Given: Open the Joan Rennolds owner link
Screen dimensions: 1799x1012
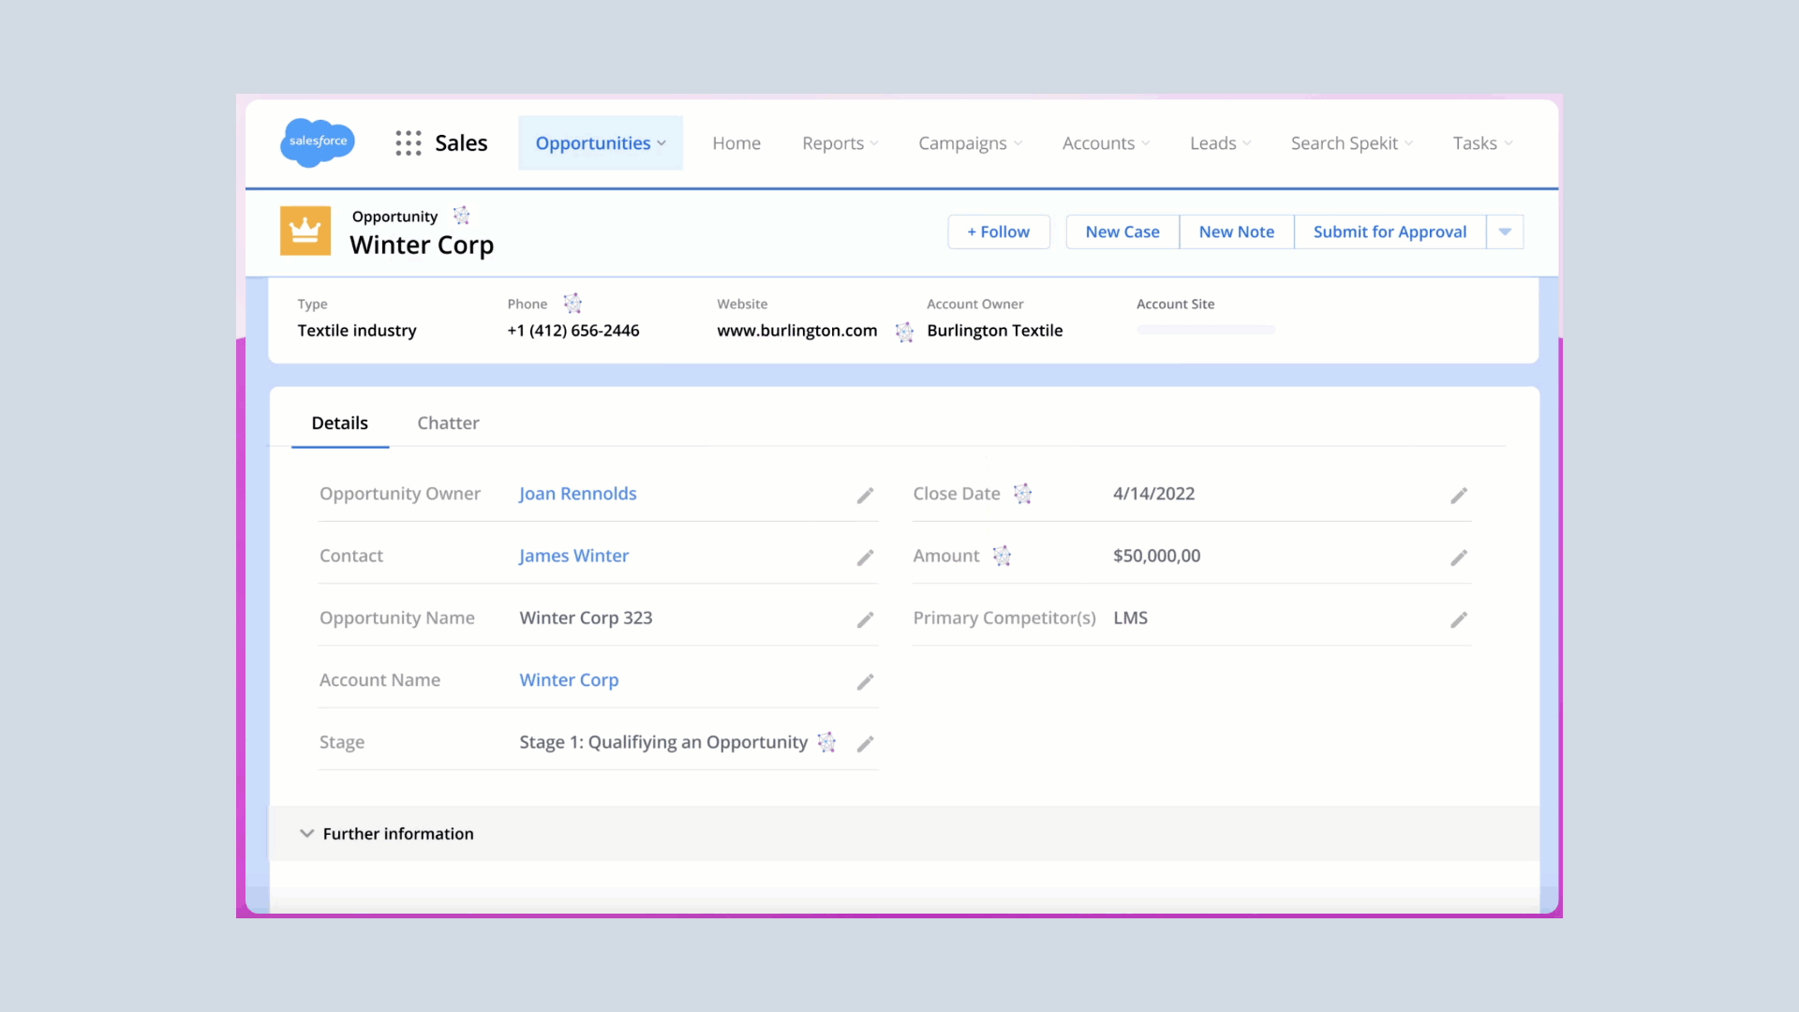Looking at the screenshot, I should coord(578,494).
